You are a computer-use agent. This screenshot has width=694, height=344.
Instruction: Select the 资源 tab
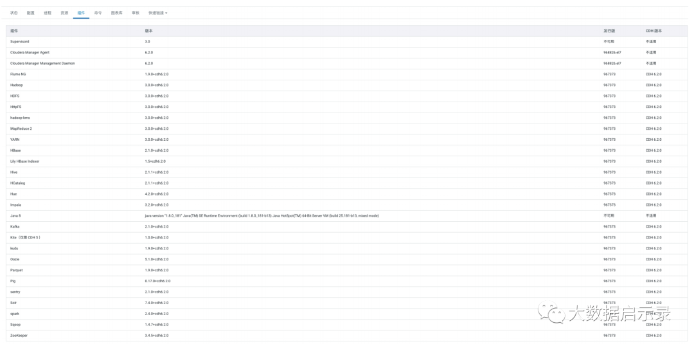(64, 13)
